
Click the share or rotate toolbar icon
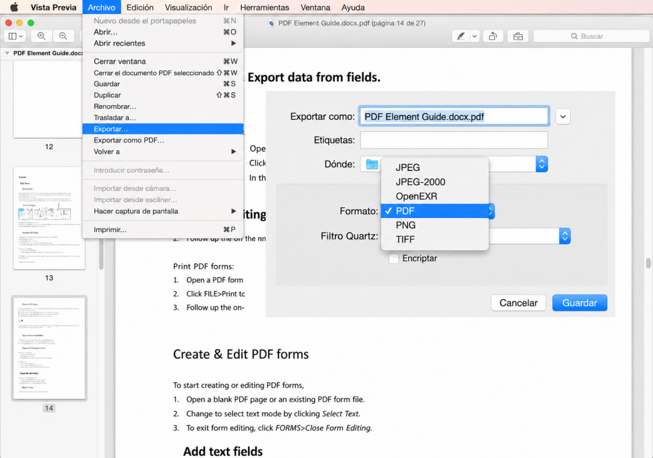click(493, 36)
